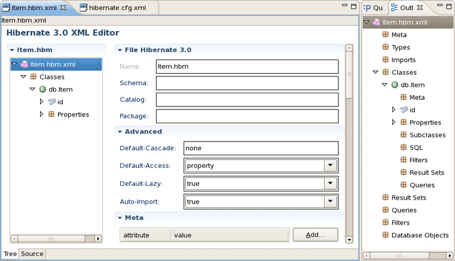Viewport: 455px width, 261px height.
Task: Open the Auto-Import dropdown
Action: tap(330, 202)
